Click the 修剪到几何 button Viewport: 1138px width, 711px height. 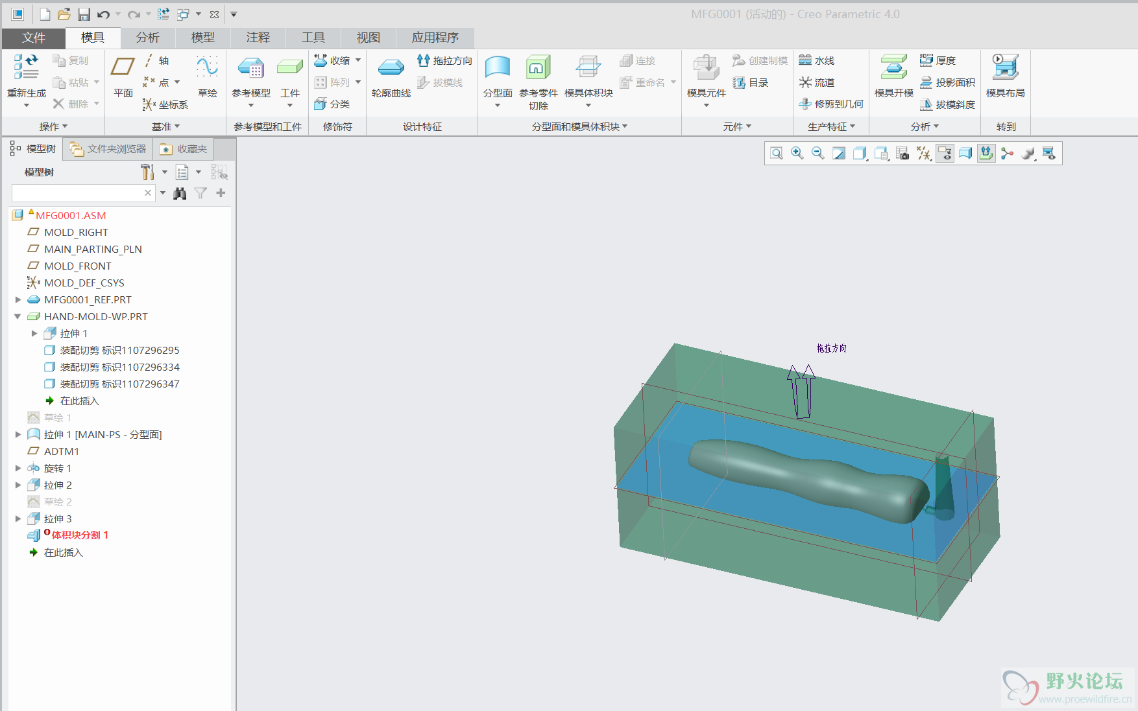pos(831,104)
